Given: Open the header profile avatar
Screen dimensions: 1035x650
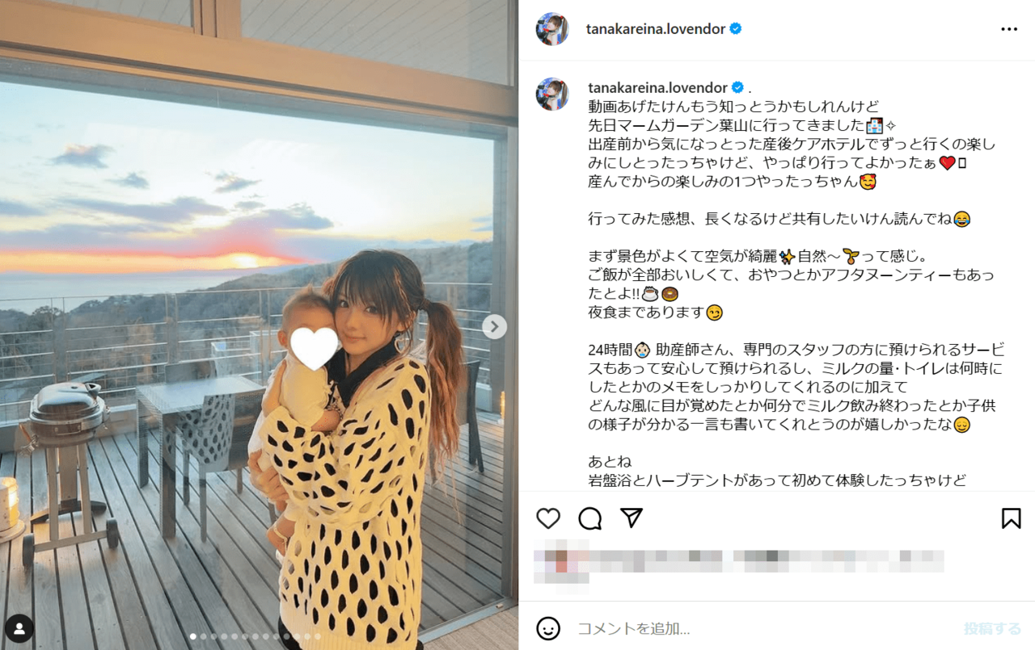Looking at the screenshot, I should 552,29.
